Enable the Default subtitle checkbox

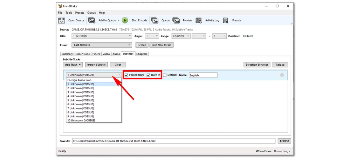click(x=165, y=75)
